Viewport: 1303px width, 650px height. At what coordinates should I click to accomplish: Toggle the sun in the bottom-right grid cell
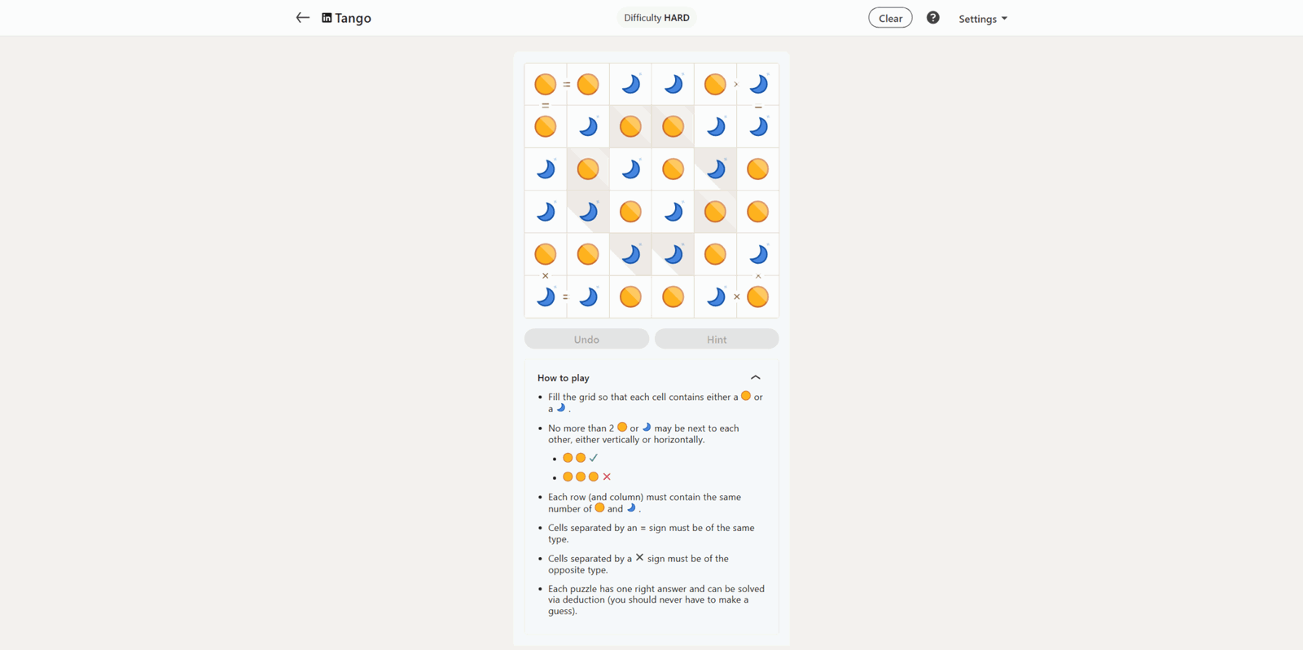click(x=758, y=296)
